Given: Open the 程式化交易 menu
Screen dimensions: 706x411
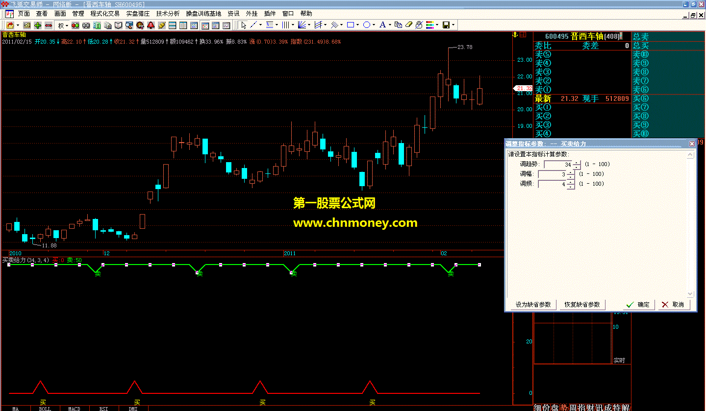Looking at the screenshot, I should [x=105, y=14].
